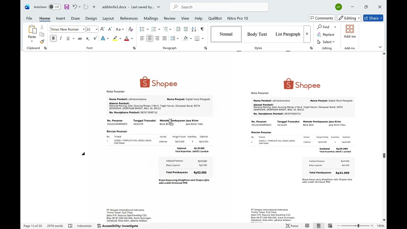Open Replace dialog
This screenshot has width=407, height=229.
[x=326, y=34]
